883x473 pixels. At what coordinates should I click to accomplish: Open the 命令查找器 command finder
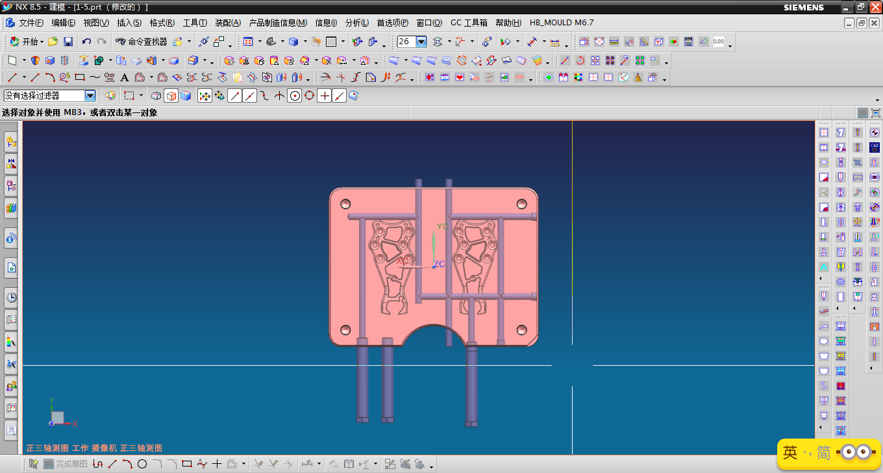141,42
